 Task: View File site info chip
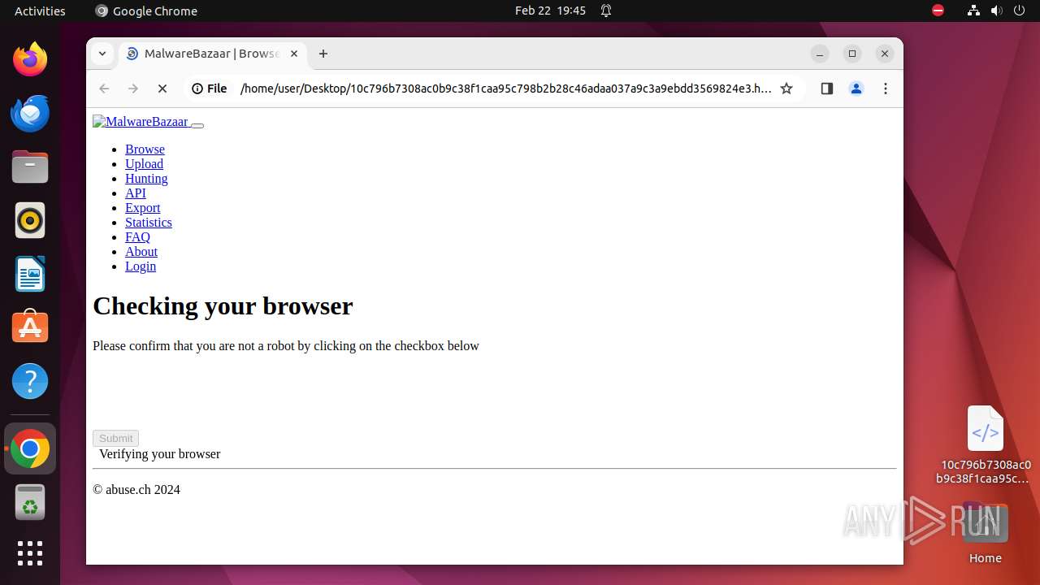pyautogui.click(x=209, y=89)
